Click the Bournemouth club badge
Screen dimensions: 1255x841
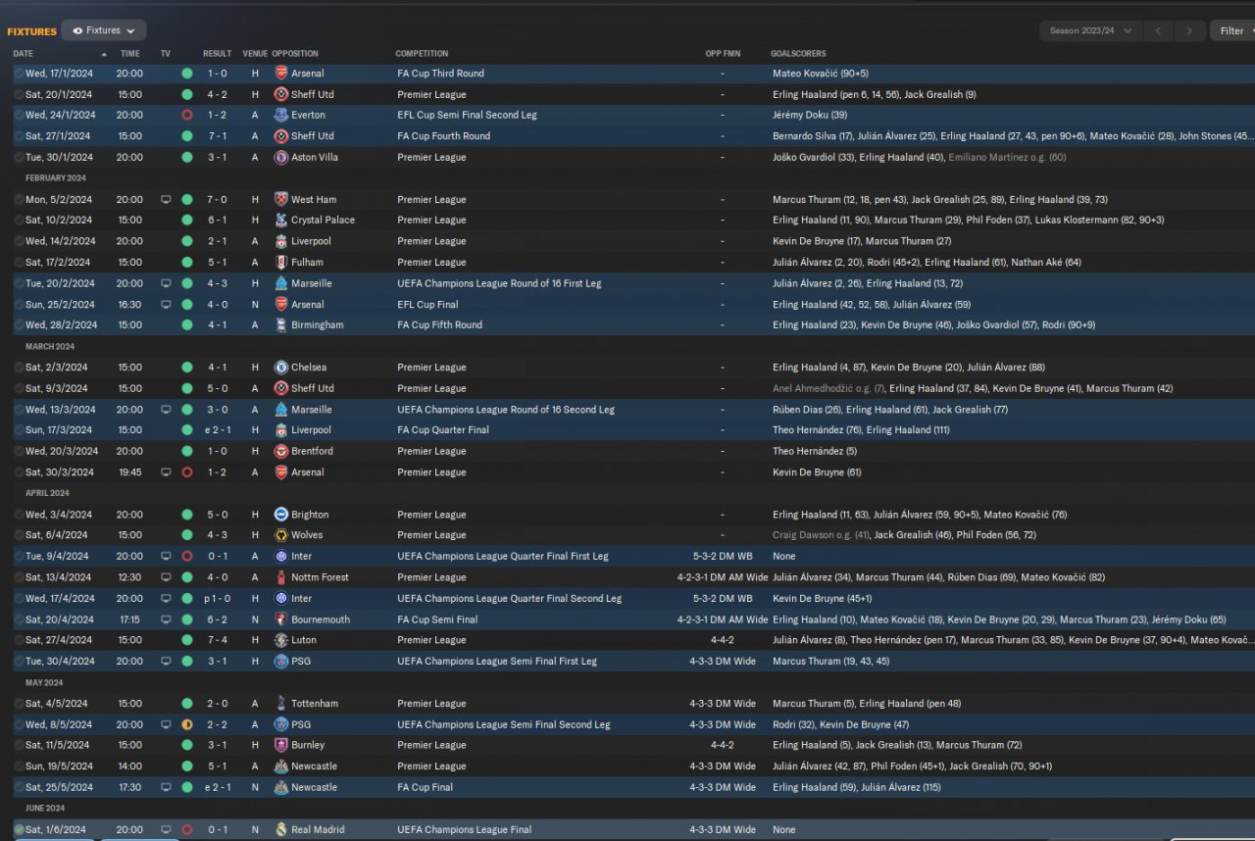[281, 619]
